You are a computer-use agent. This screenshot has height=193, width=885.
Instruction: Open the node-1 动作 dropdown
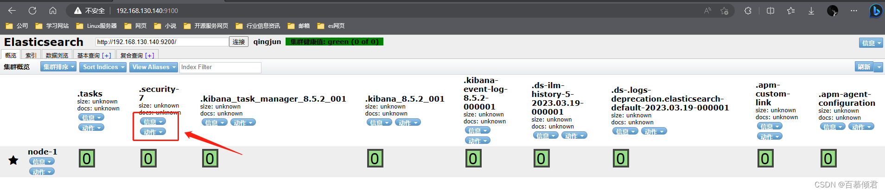(42, 172)
